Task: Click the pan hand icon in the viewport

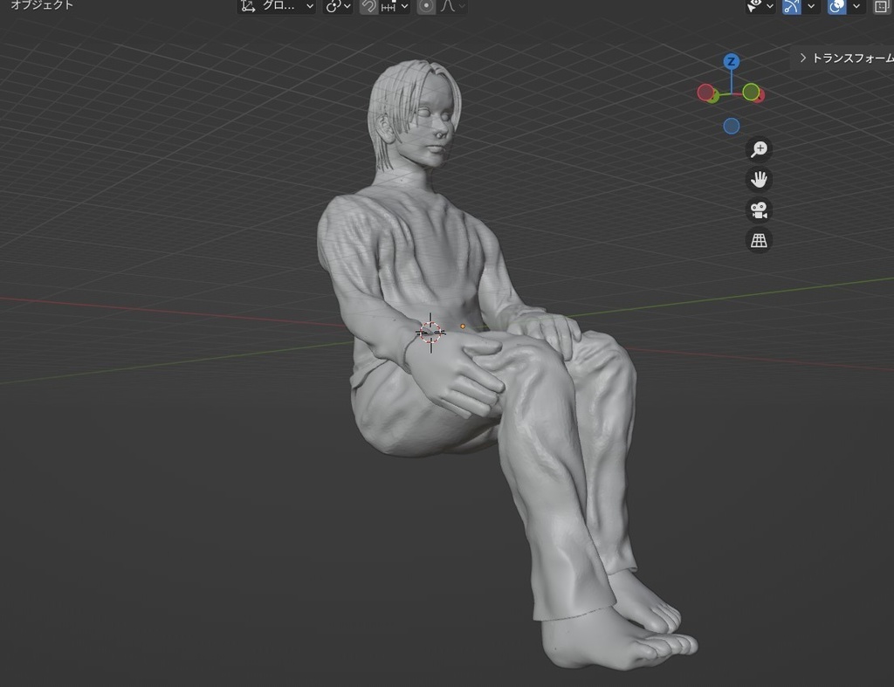Action: pos(759,179)
